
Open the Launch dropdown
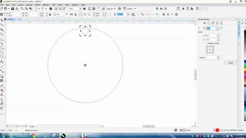point(135,9)
